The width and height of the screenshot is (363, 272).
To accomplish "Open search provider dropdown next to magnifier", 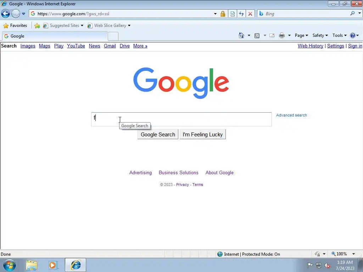I will pos(359,13).
